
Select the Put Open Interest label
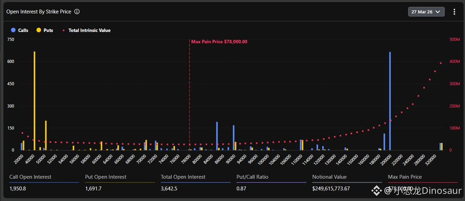pos(106,177)
